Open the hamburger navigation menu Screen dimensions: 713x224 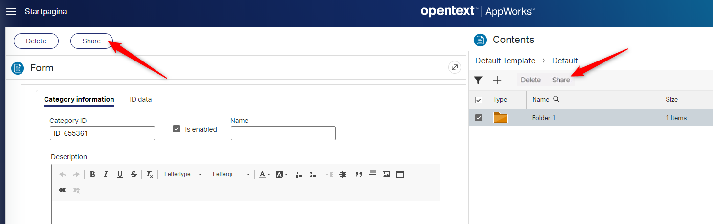click(x=11, y=12)
